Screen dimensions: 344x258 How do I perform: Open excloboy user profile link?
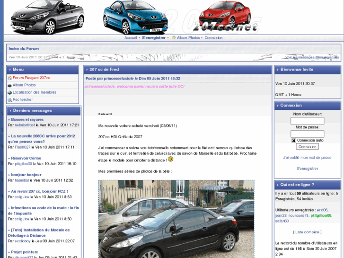pyautogui.click(x=22, y=241)
